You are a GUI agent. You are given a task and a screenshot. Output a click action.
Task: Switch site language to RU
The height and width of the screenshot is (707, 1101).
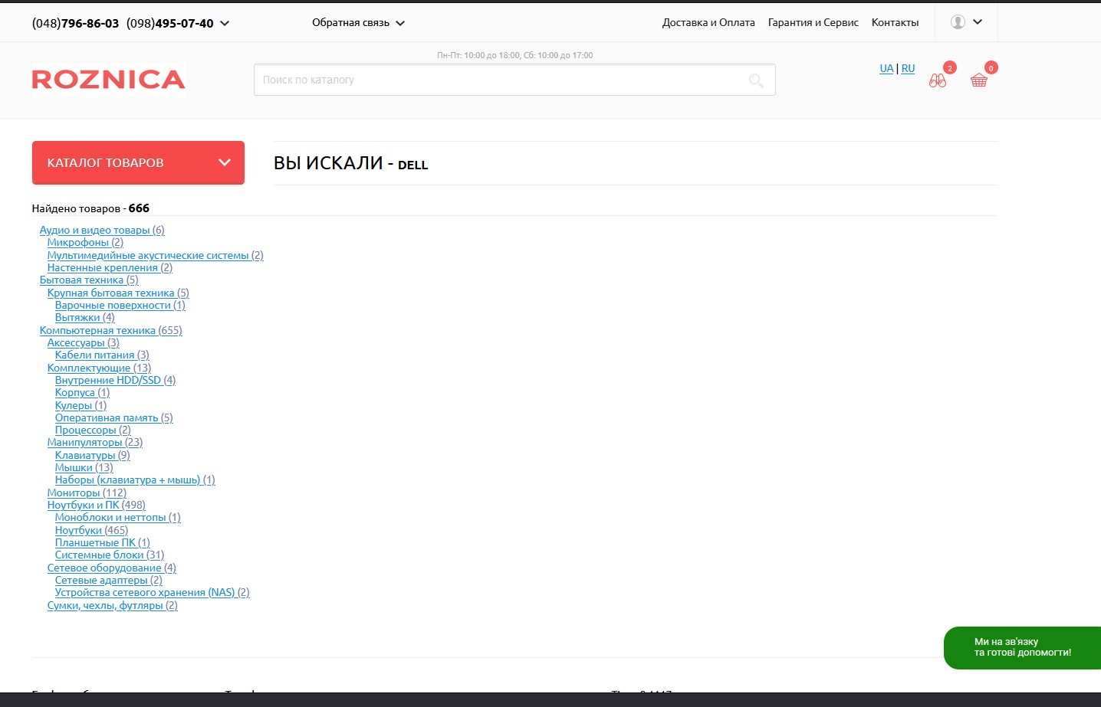908,68
